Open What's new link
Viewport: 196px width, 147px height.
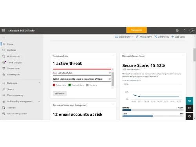145,37
